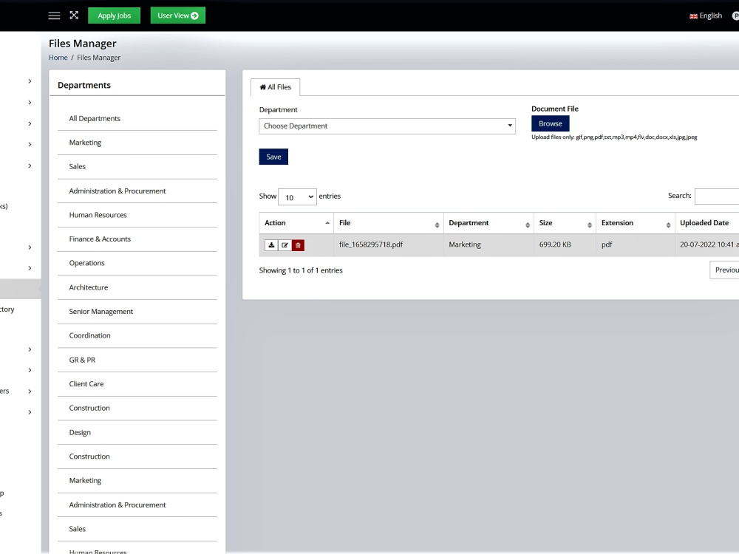The image size is (739, 554).
Task: Open the hamburger sidebar menu
Action: [54, 16]
